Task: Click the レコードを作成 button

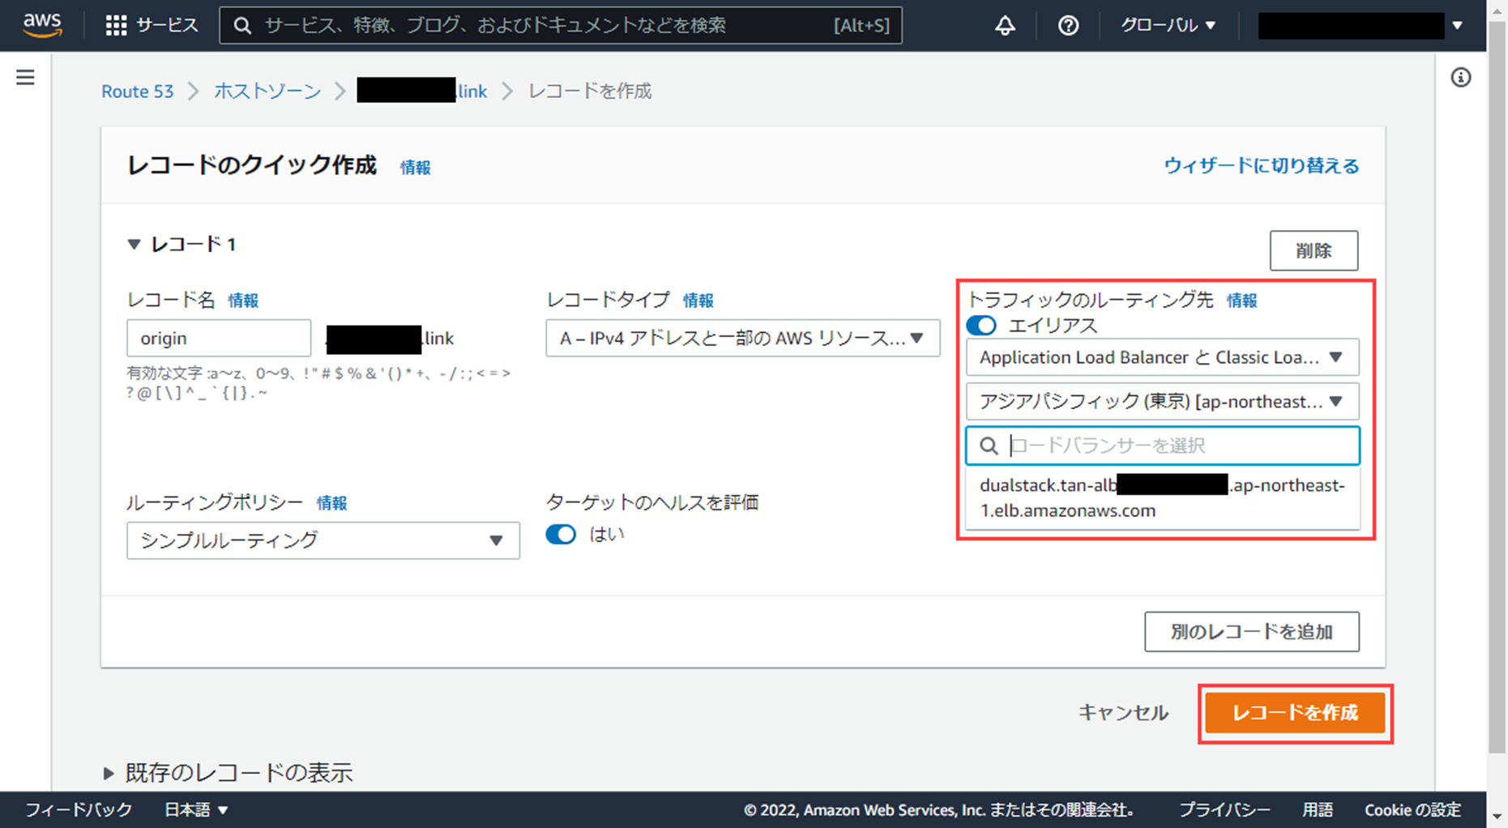Action: [1295, 713]
